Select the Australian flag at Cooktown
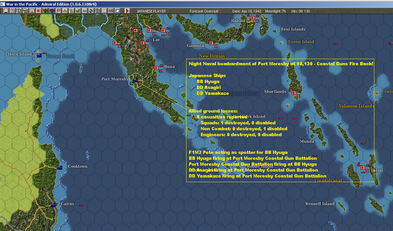This screenshot has width=393, height=231. (60, 168)
